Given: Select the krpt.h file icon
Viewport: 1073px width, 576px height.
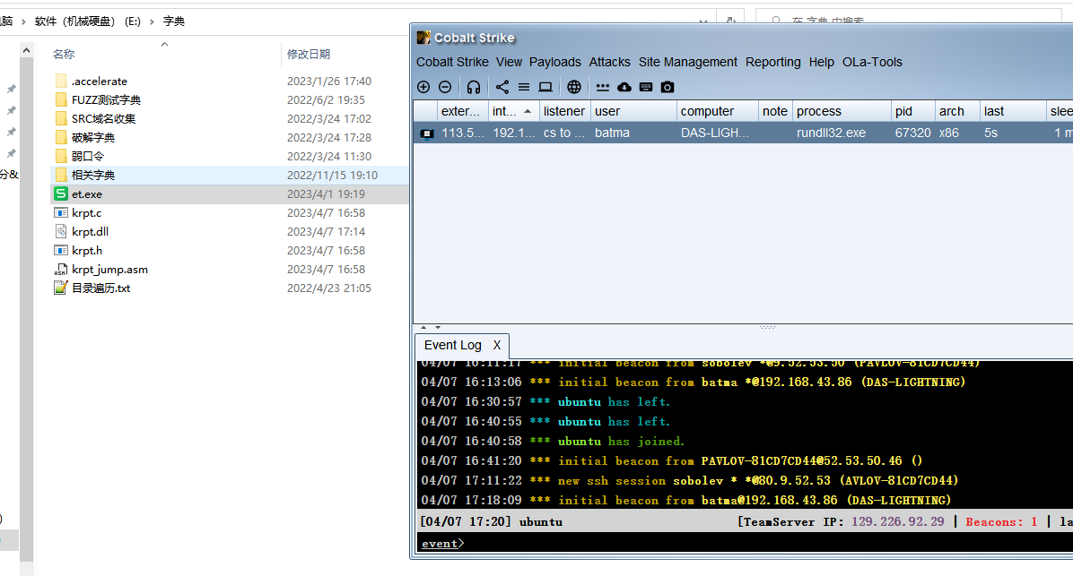Looking at the screenshot, I should pyautogui.click(x=61, y=250).
